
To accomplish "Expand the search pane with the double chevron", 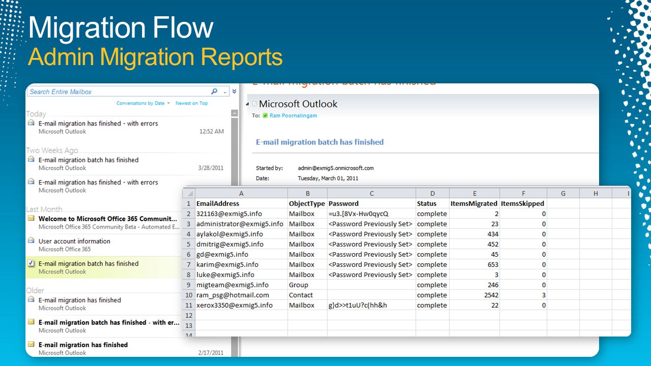I will 234,91.
